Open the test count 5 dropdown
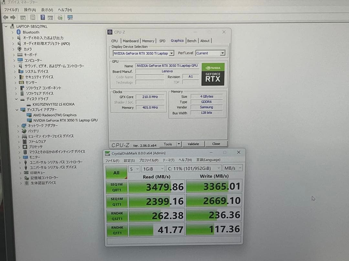 point(134,169)
